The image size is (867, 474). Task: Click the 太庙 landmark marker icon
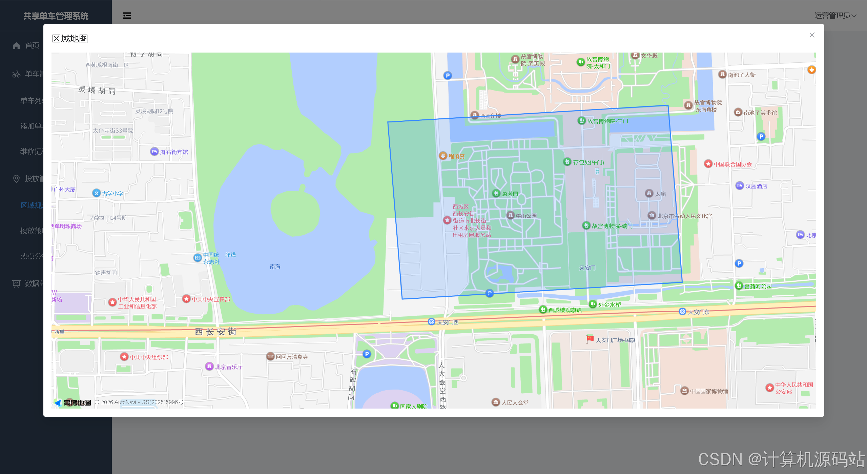[x=649, y=194]
